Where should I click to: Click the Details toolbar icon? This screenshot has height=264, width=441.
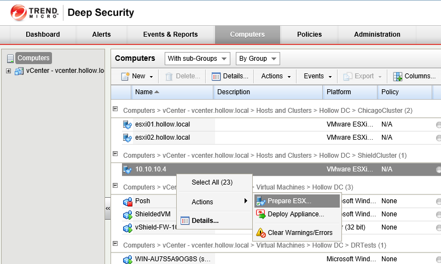[x=216, y=76]
